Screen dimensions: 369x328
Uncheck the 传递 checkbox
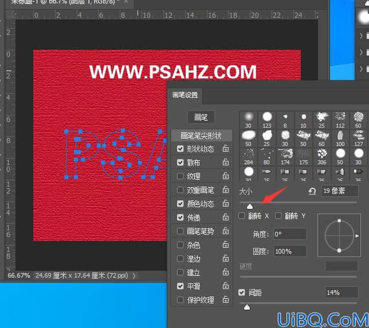coord(180,218)
